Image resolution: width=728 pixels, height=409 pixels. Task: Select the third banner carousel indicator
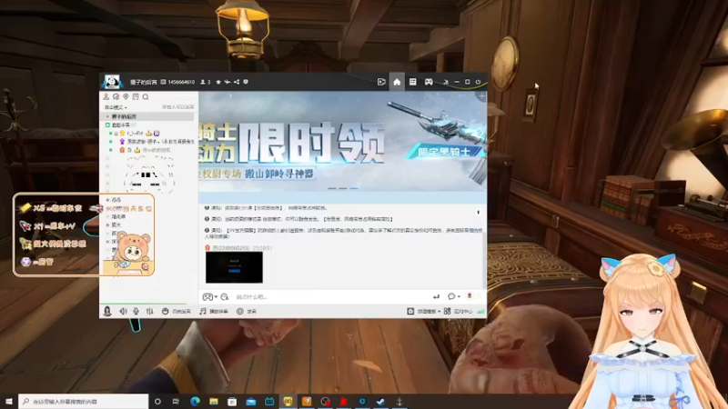coord(354,188)
